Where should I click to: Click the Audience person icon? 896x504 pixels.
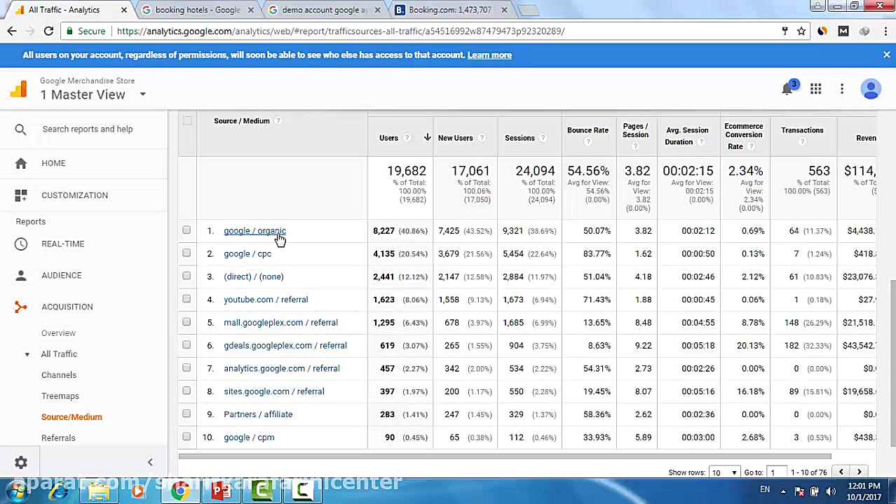(21, 275)
